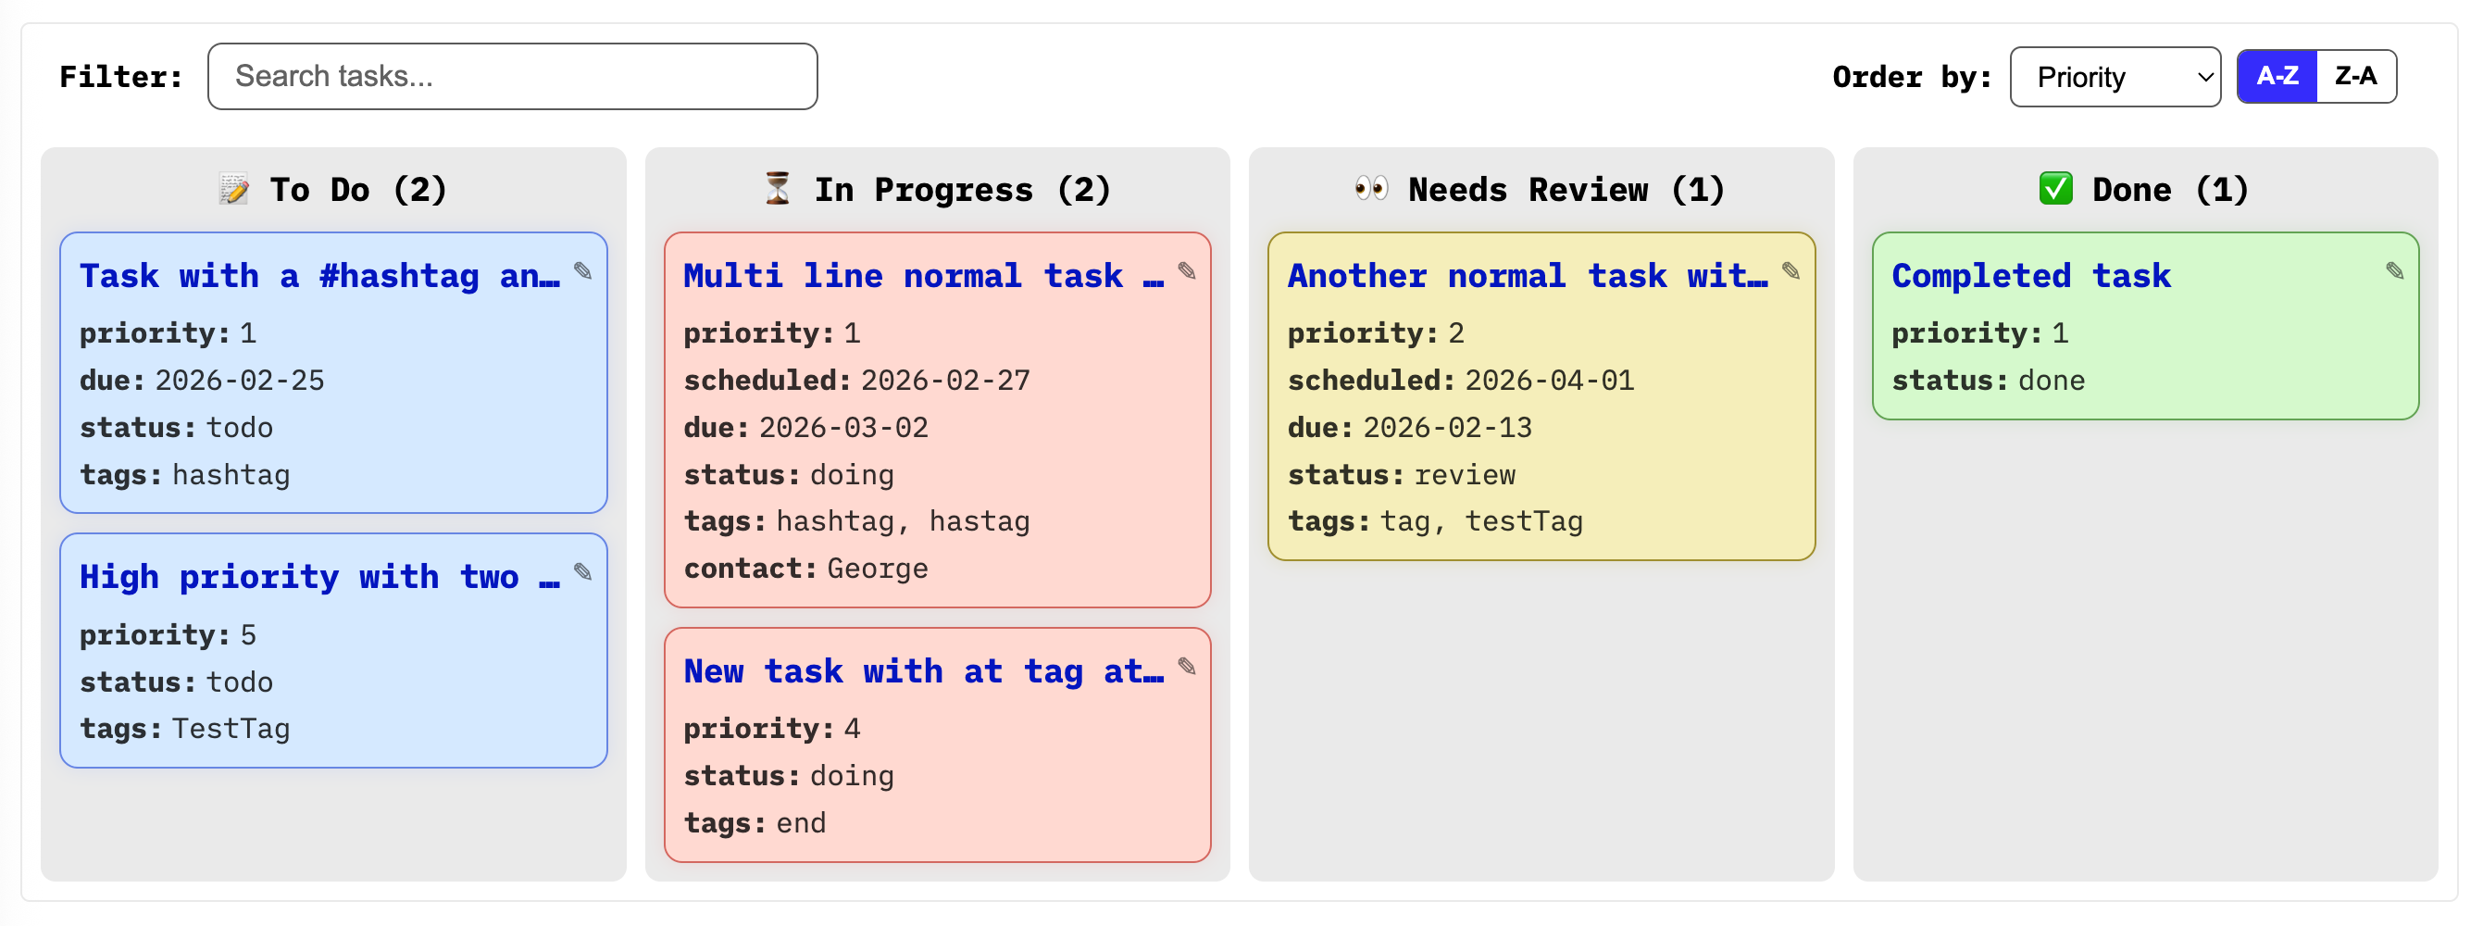Screen dimensions: 2483x926
Task: Switch sort order to Z-A
Action: coord(2355,76)
